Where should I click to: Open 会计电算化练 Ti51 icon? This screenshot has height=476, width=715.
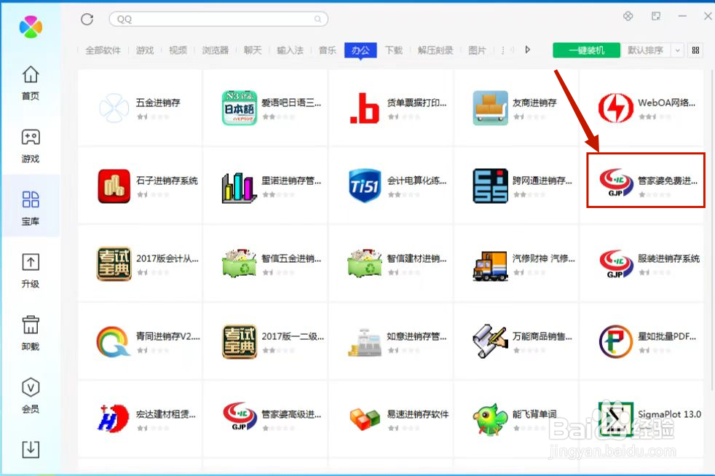tap(365, 186)
